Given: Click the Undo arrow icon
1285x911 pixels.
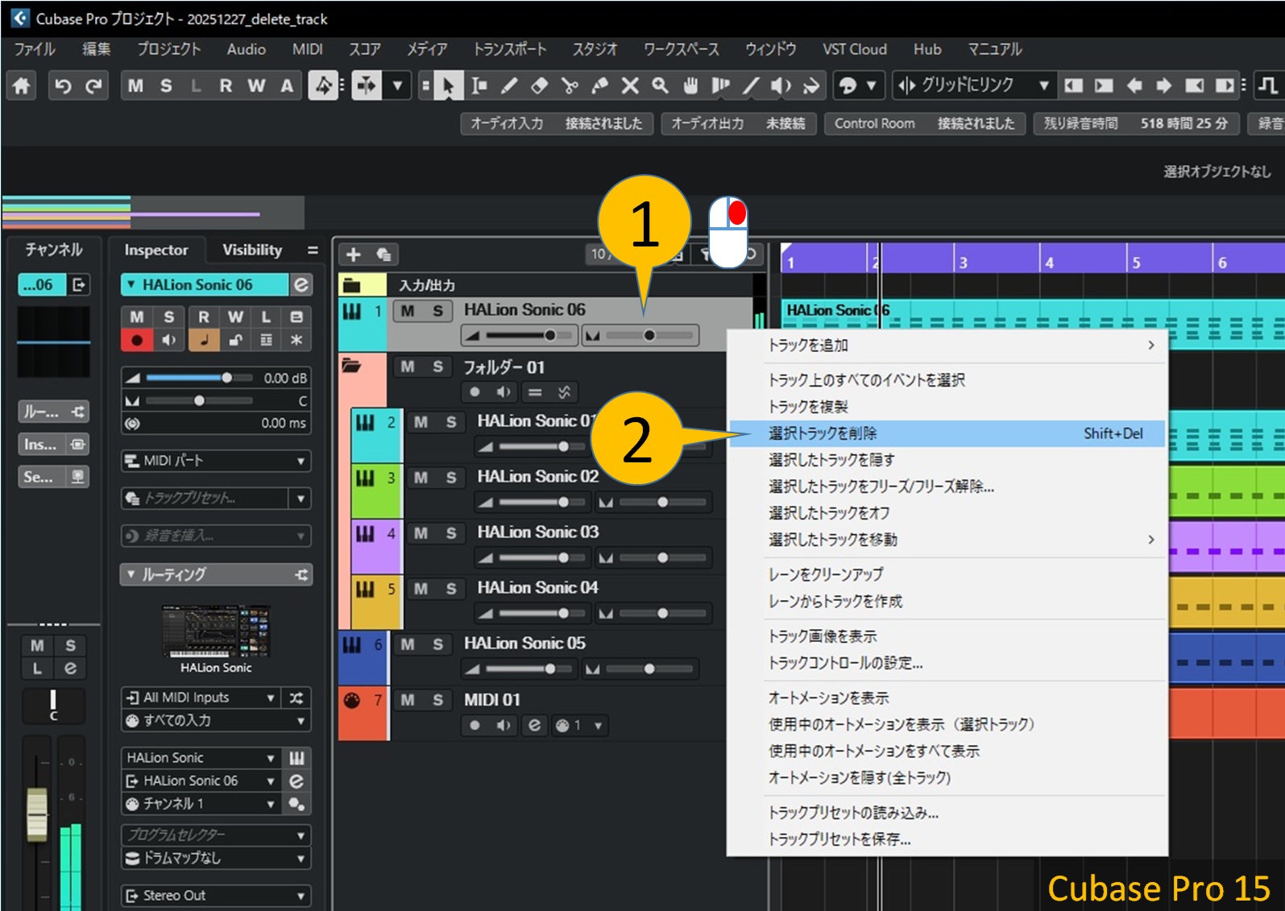Looking at the screenshot, I should pyautogui.click(x=63, y=85).
